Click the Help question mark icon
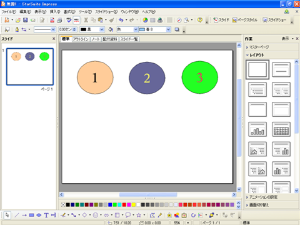This screenshot has width=300, height=225. (x=199, y=20)
